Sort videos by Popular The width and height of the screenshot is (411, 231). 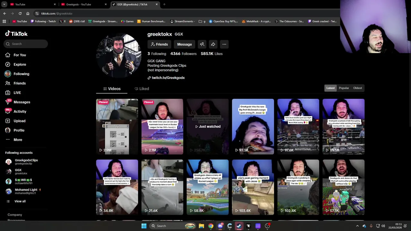[344, 88]
